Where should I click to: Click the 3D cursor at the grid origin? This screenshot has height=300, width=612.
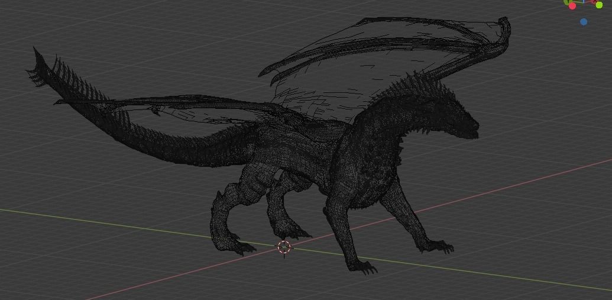(x=284, y=247)
